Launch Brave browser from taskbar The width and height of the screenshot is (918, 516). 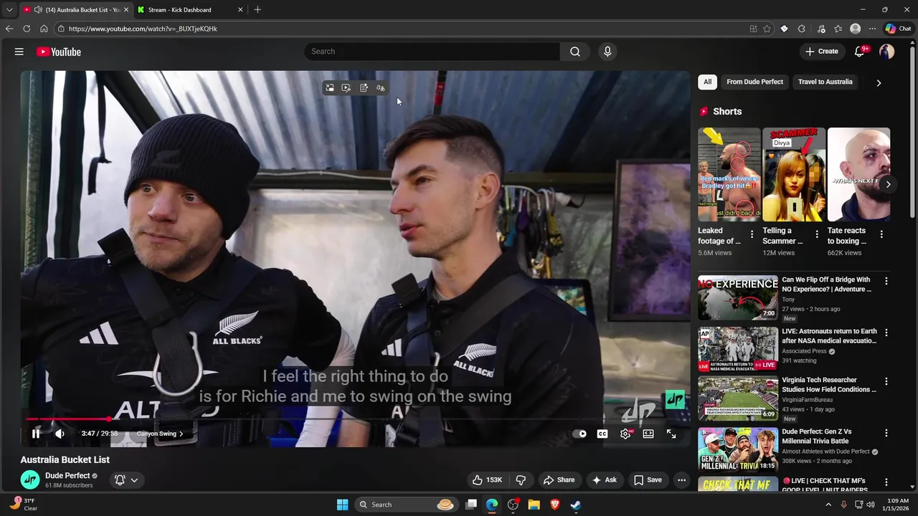coord(554,505)
